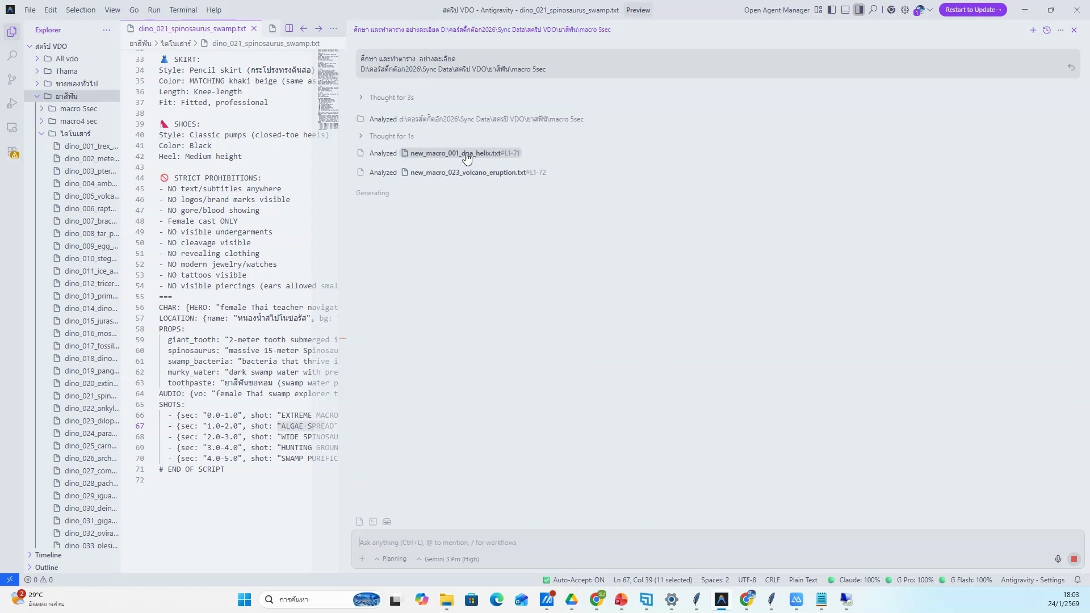The image size is (1090, 613).
Task: Open agent conversation history icon
Action: pos(1046,30)
